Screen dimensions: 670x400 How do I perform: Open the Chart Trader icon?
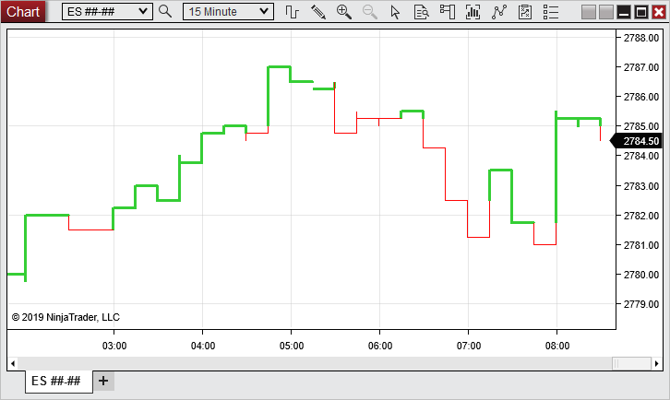(x=448, y=12)
